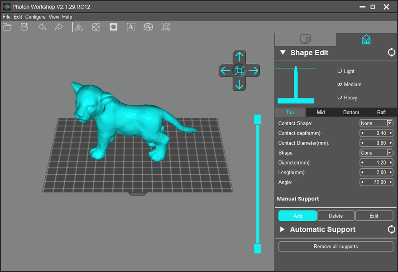Screen dimensions: 398x272
Task: Open the print settings panel tab icon
Action: pos(306,39)
